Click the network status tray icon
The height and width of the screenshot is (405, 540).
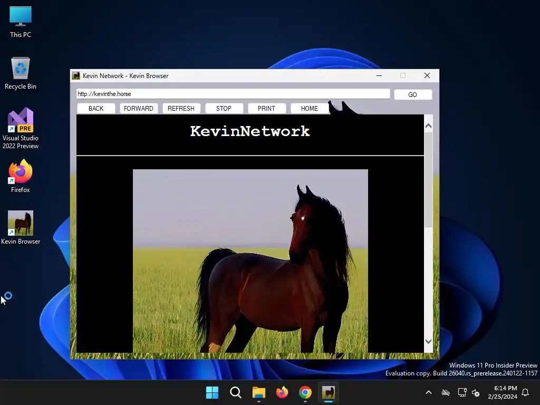coord(462,392)
